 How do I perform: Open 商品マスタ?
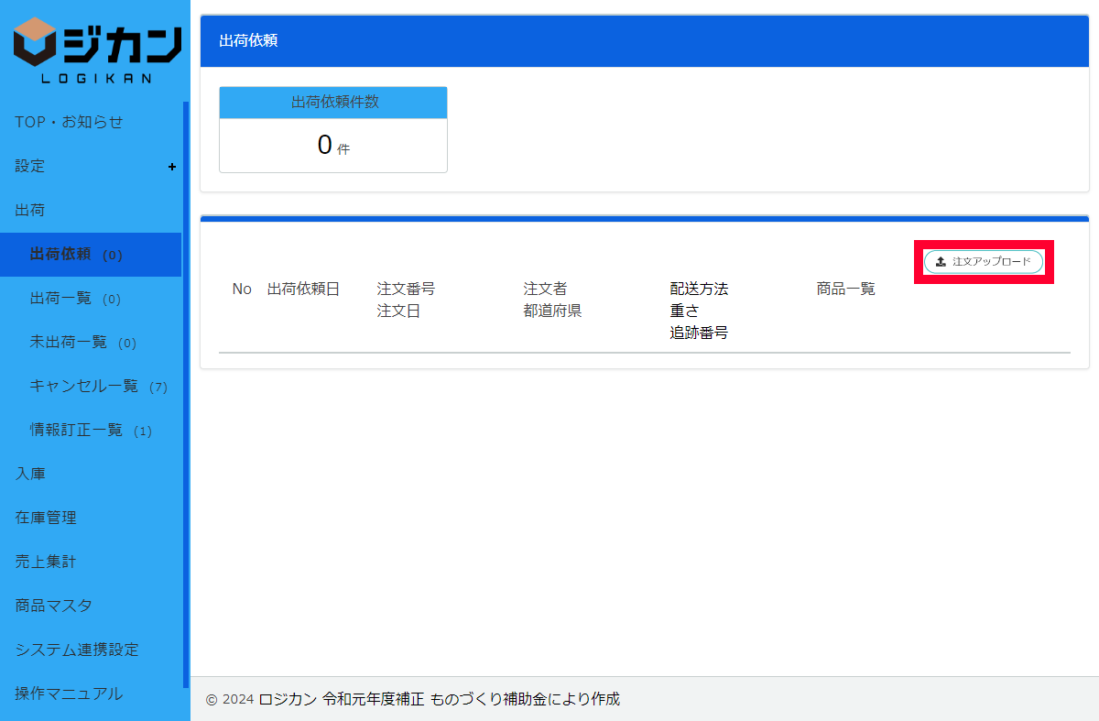(53, 606)
